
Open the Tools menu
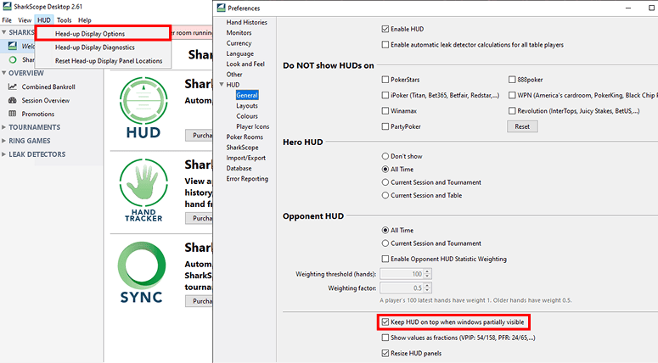[65, 20]
